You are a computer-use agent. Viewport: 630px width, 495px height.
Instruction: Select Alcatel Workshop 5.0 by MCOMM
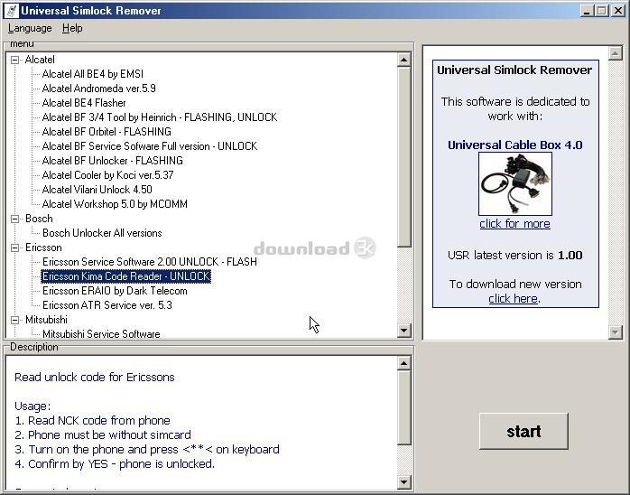pyautogui.click(x=115, y=204)
